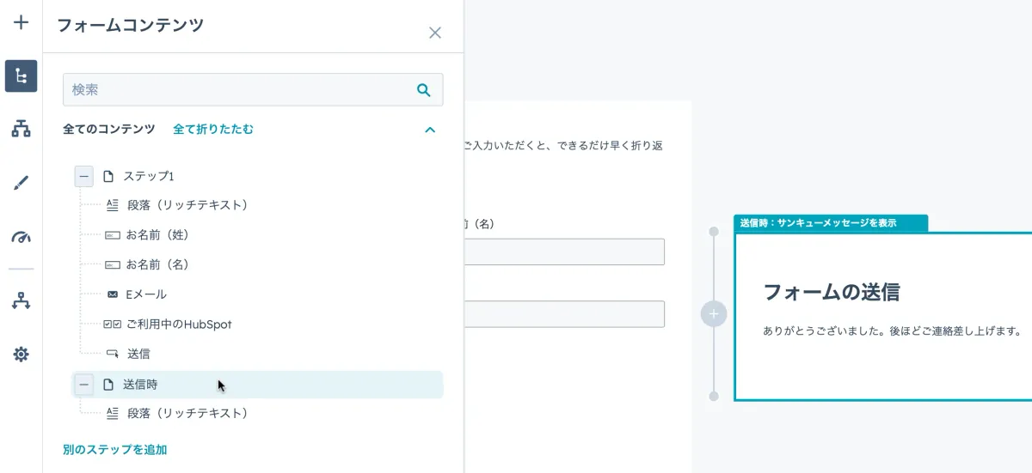Open the style paintbrush icon in sidebar
Image resolution: width=1032 pixels, height=473 pixels.
21,183
